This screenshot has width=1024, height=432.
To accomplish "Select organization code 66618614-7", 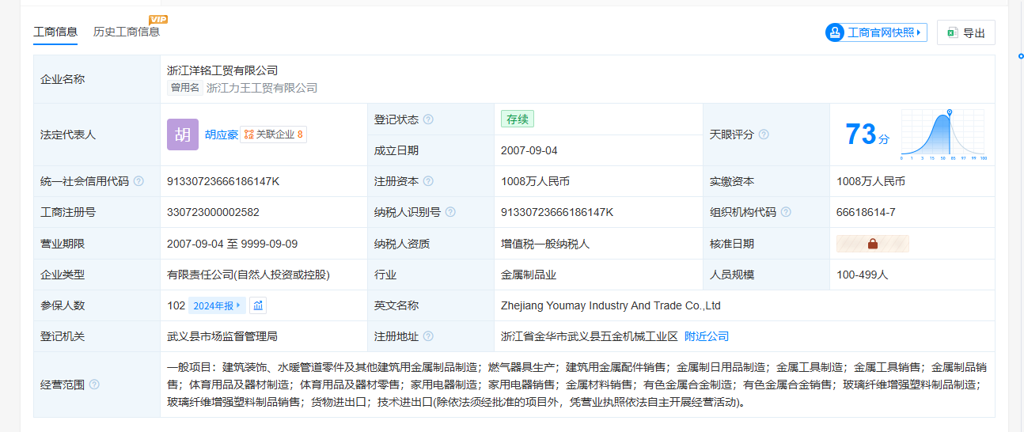I will click(866, 212).
